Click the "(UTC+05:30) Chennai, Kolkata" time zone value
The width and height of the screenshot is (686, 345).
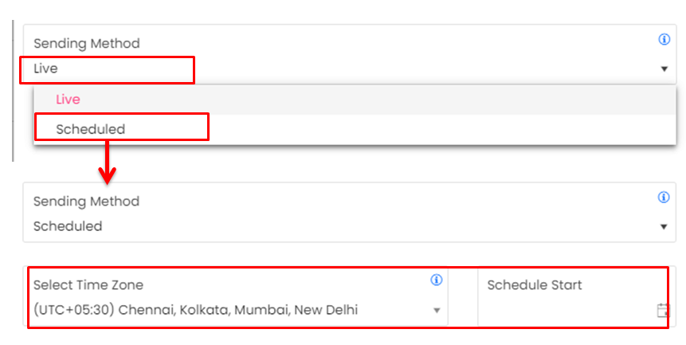click(195, 310)
